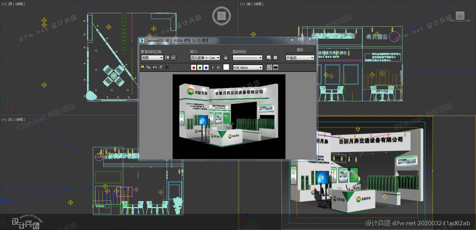The width and height of the screenshot is (476, 230).
Task: Open the RGB Alpha channel dropdown
Action: tap(248, 68)
